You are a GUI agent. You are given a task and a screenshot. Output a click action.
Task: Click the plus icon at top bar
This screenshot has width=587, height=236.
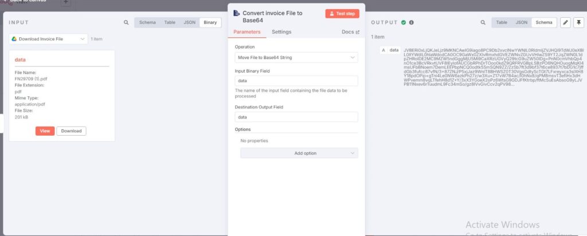(x=65, y=2)
